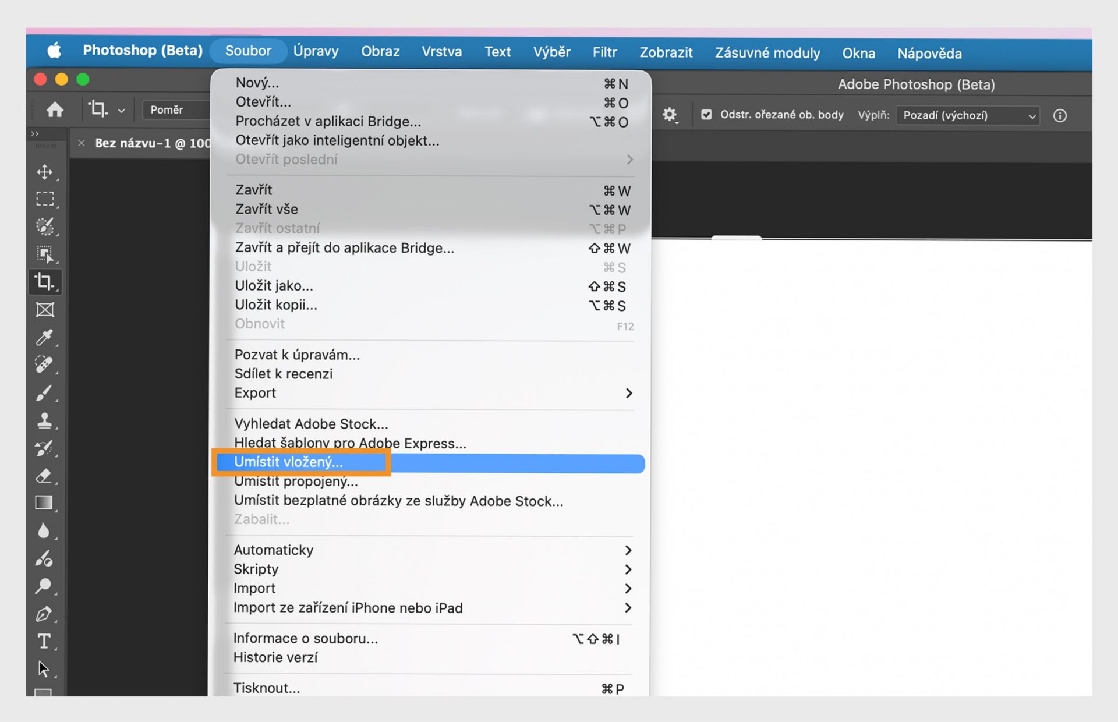Viewport: 1118px width, 722px height.
Task: Open the Zobrazit menu
Action: pos(666,52)
